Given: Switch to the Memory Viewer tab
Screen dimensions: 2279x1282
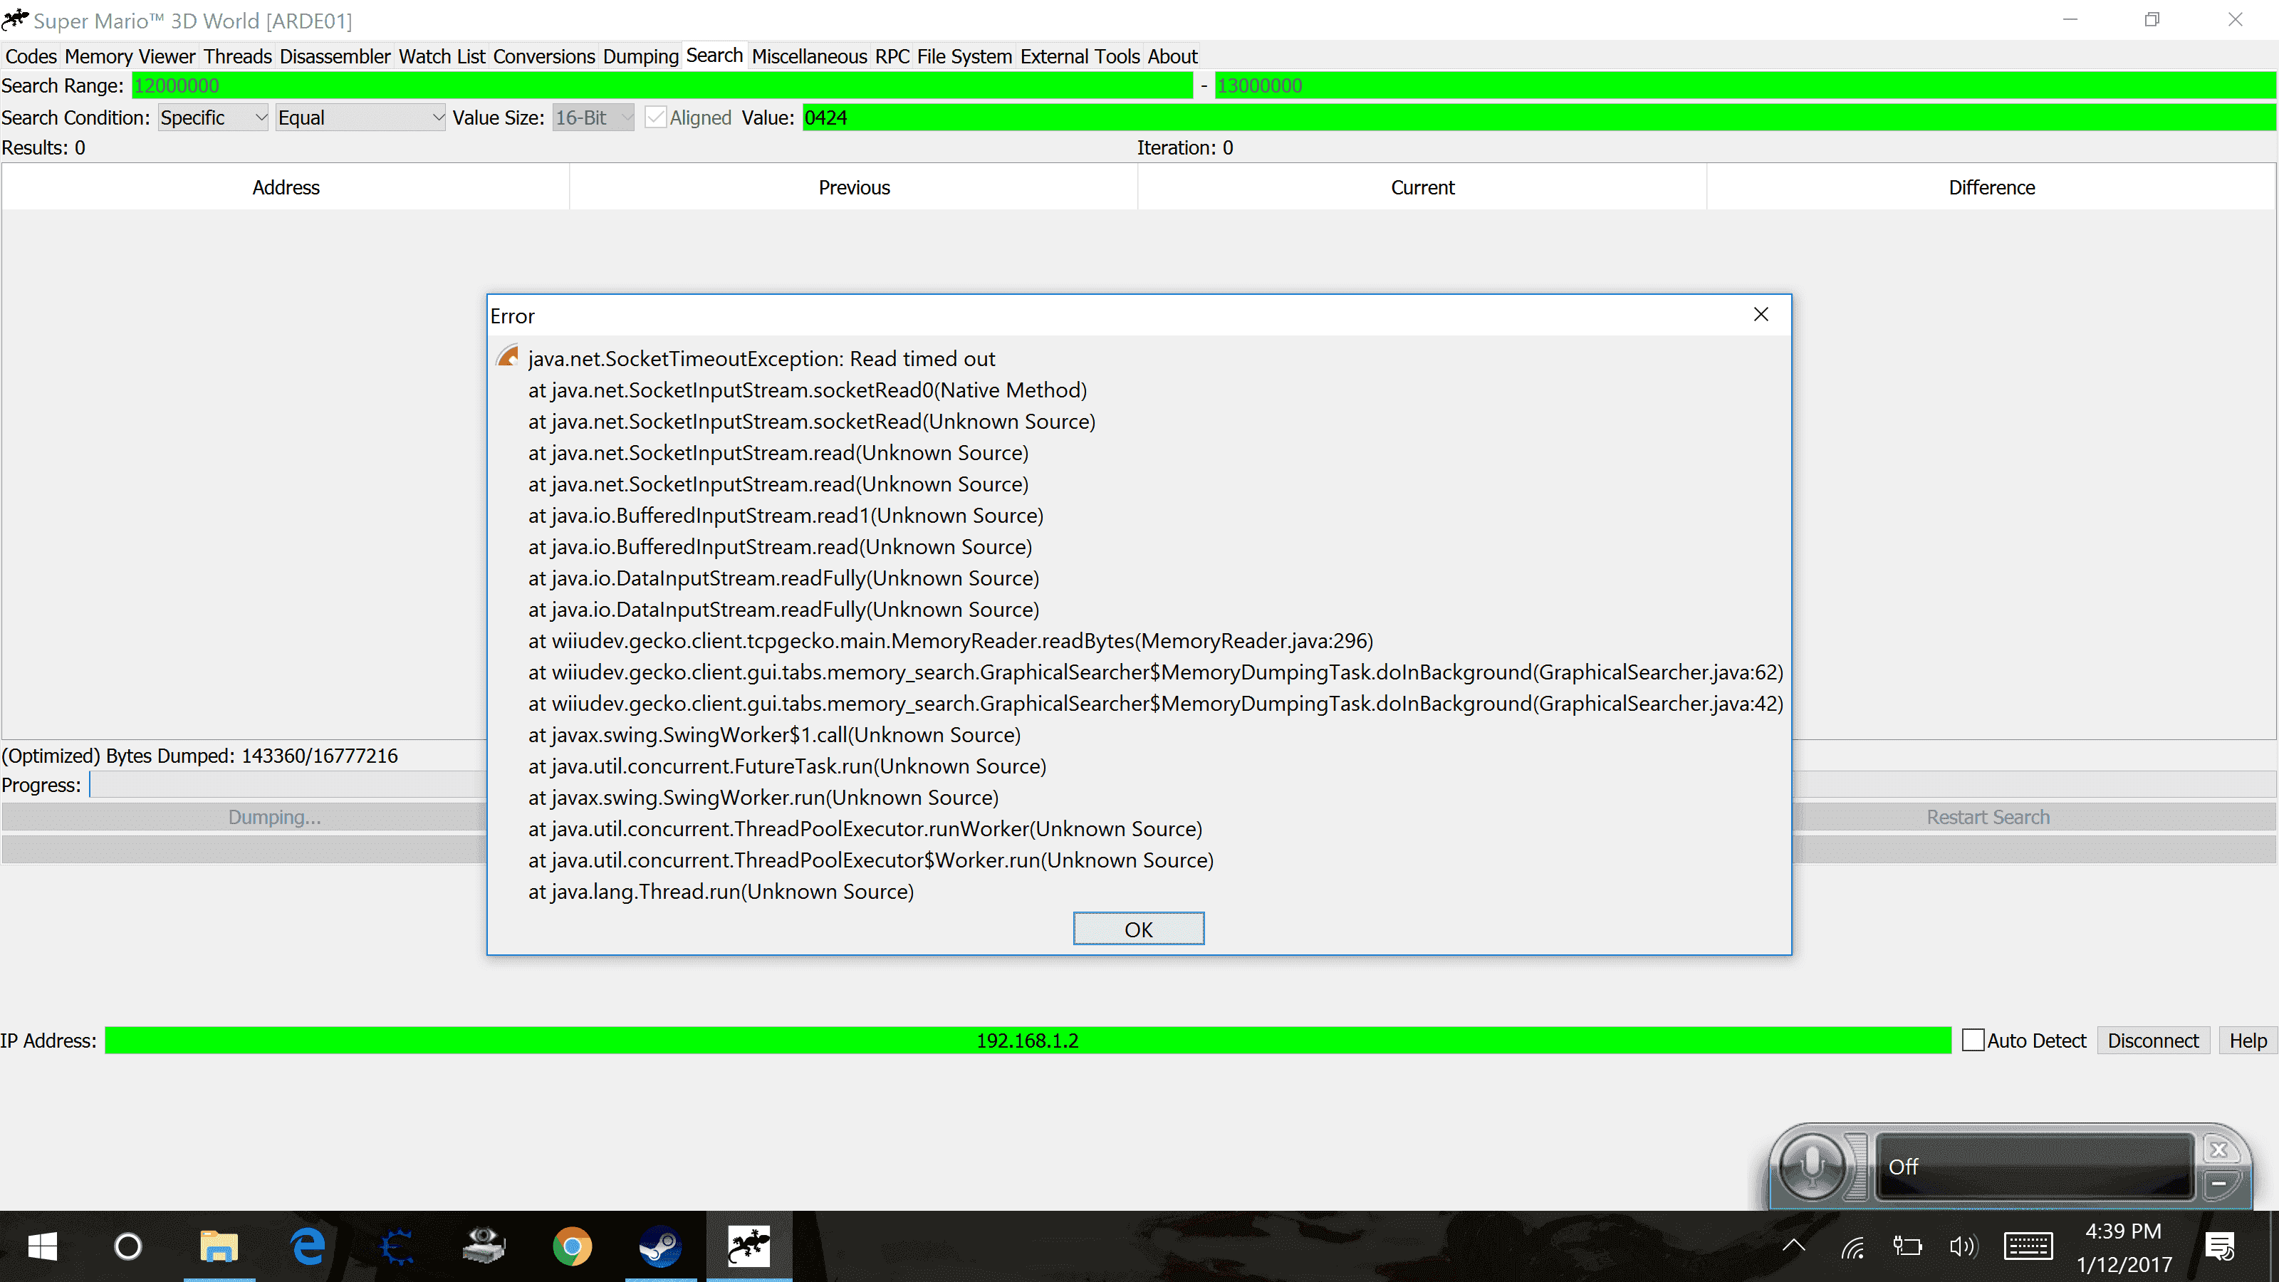Looking at the screenshot, I should coord(130,57).
